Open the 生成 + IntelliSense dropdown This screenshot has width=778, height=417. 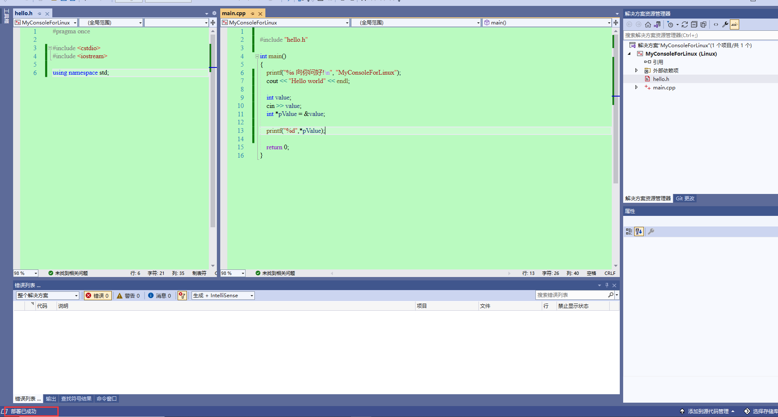(223, 296)
